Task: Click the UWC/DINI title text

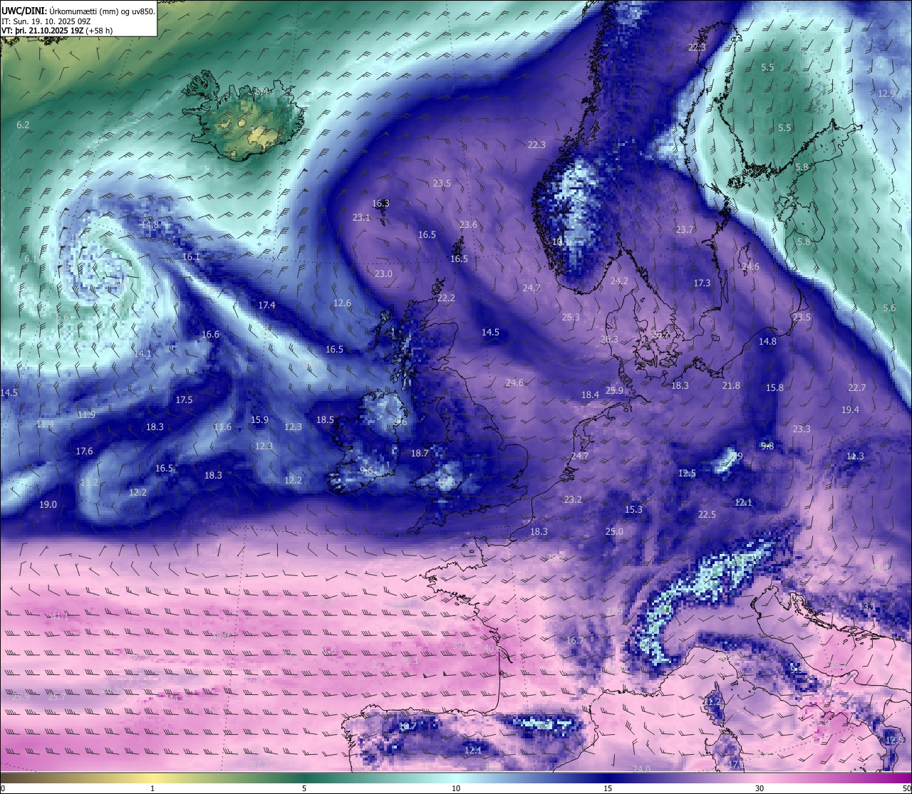Action: click(24, 11)
